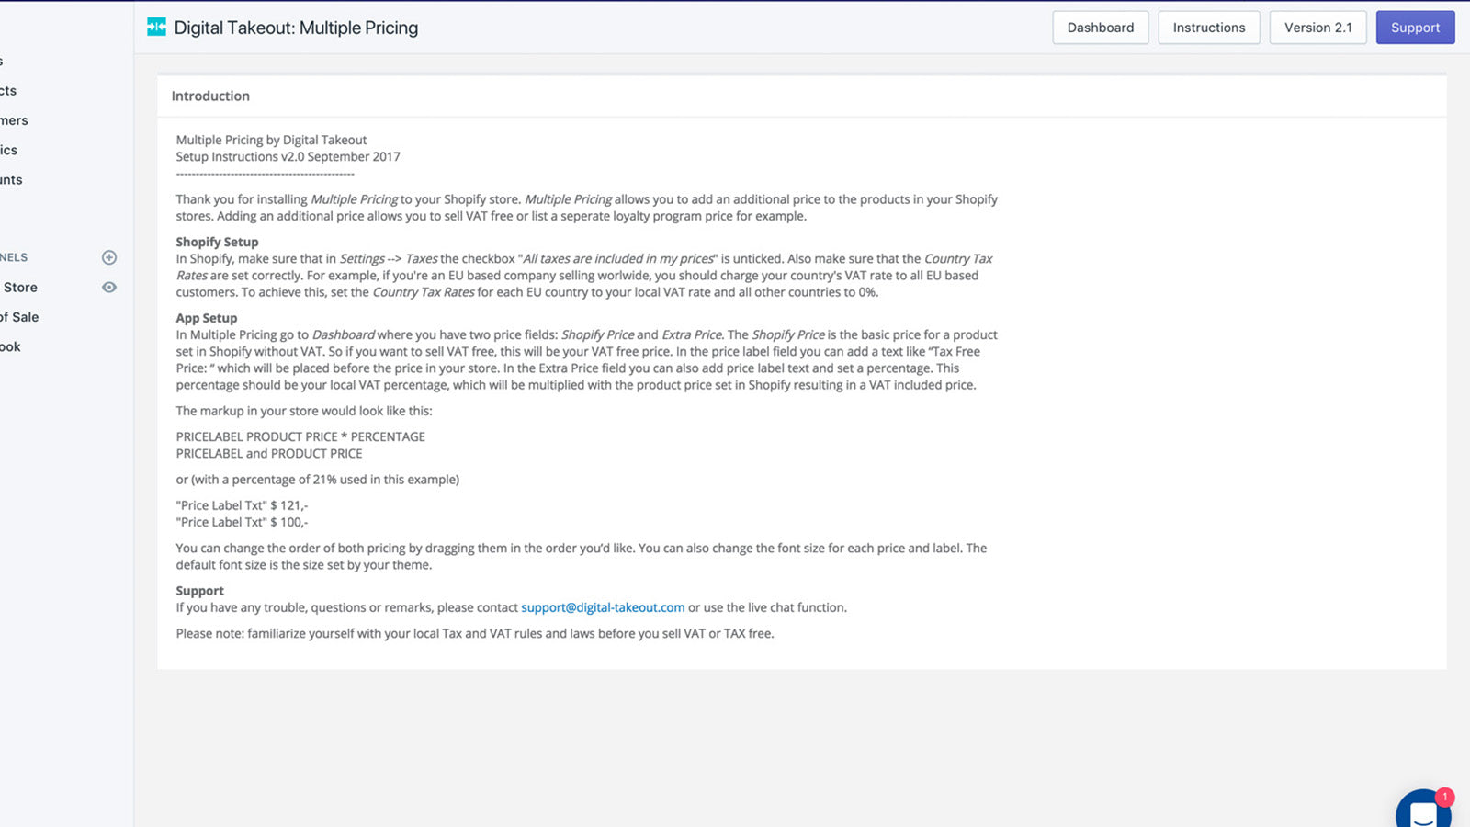Navigate to Products in the sidebar

click(9, 91)
